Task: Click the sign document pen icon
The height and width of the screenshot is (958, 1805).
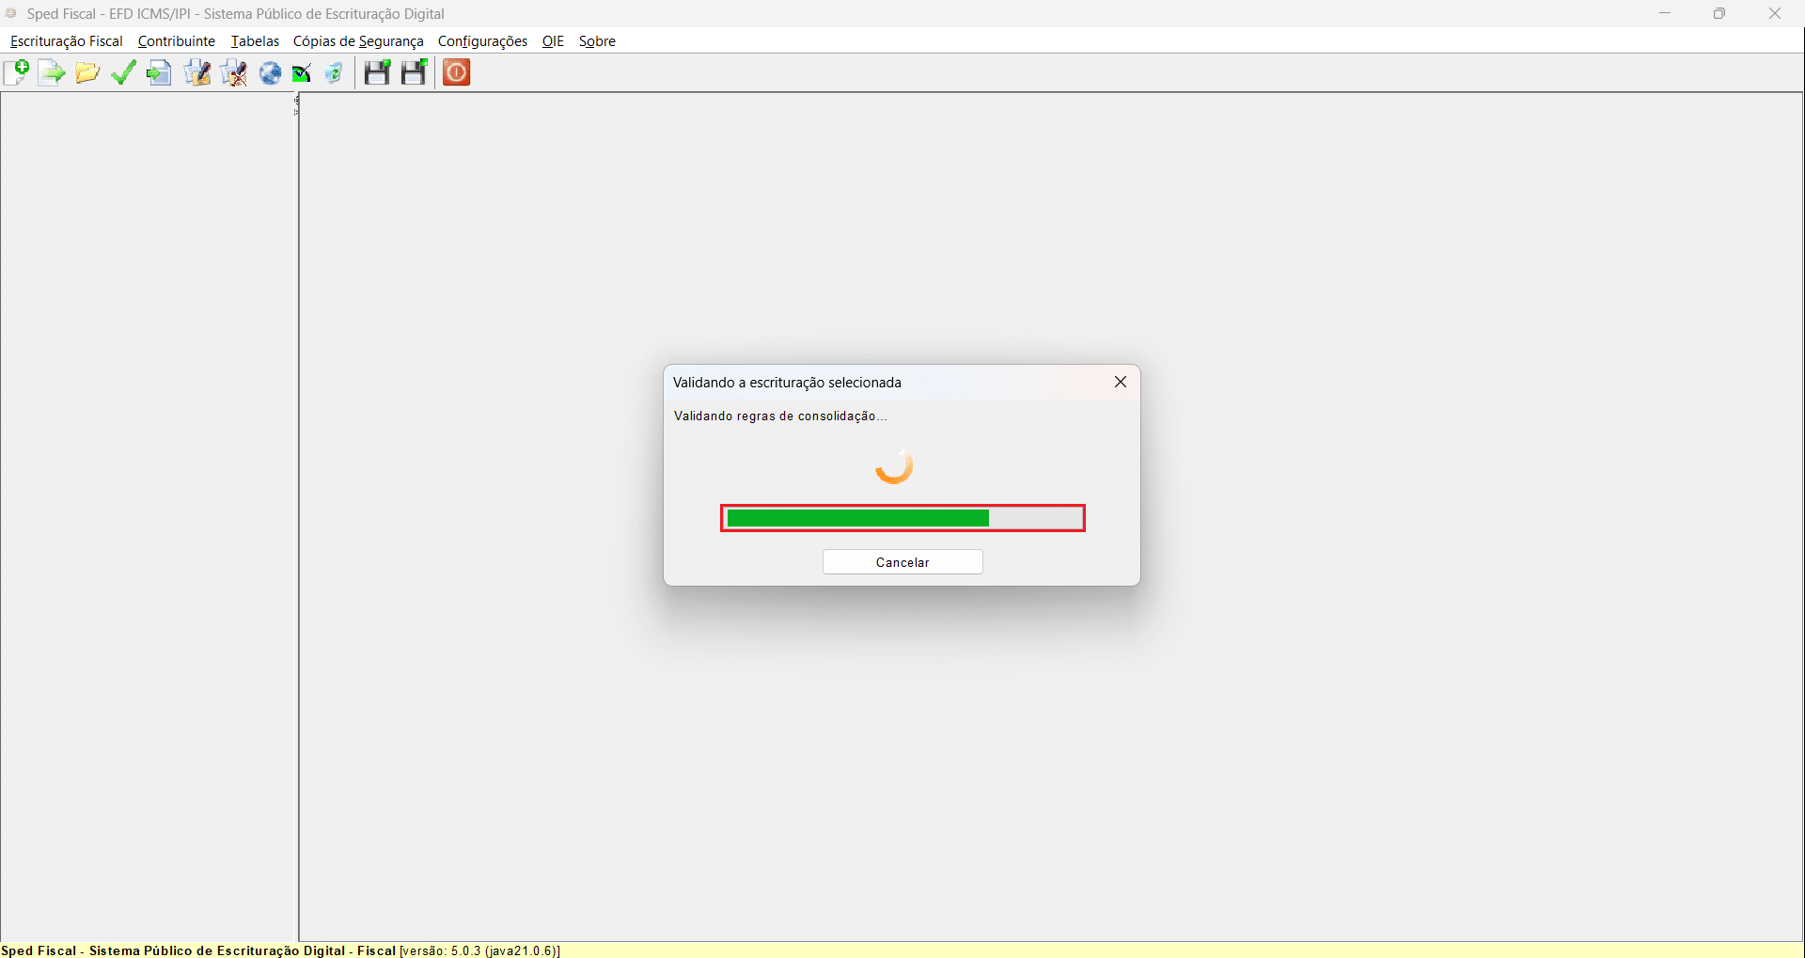Action: 197,72
